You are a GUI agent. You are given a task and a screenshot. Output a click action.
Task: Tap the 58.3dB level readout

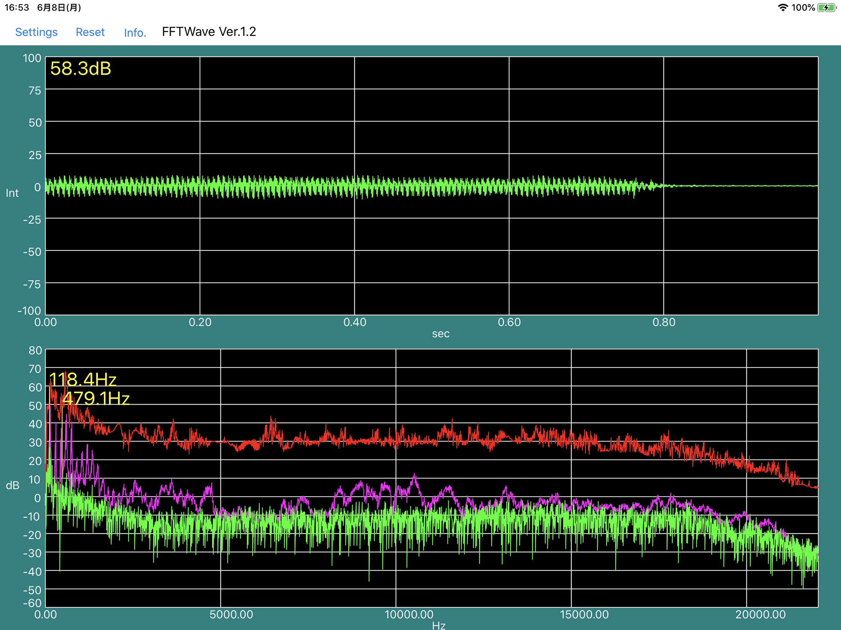coord(81,69)
